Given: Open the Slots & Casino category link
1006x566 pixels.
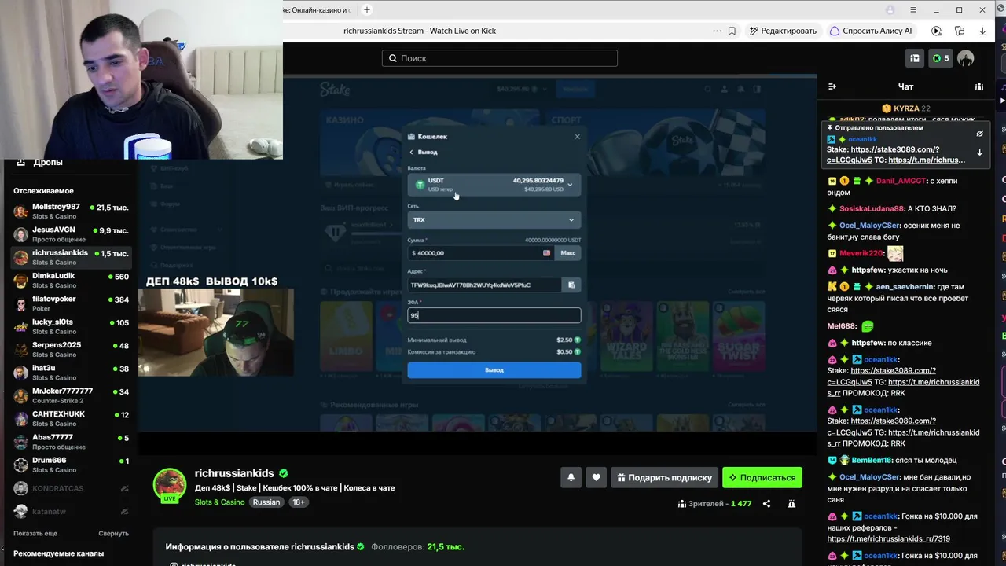Looking at the screenshot, I should [220, 502].
